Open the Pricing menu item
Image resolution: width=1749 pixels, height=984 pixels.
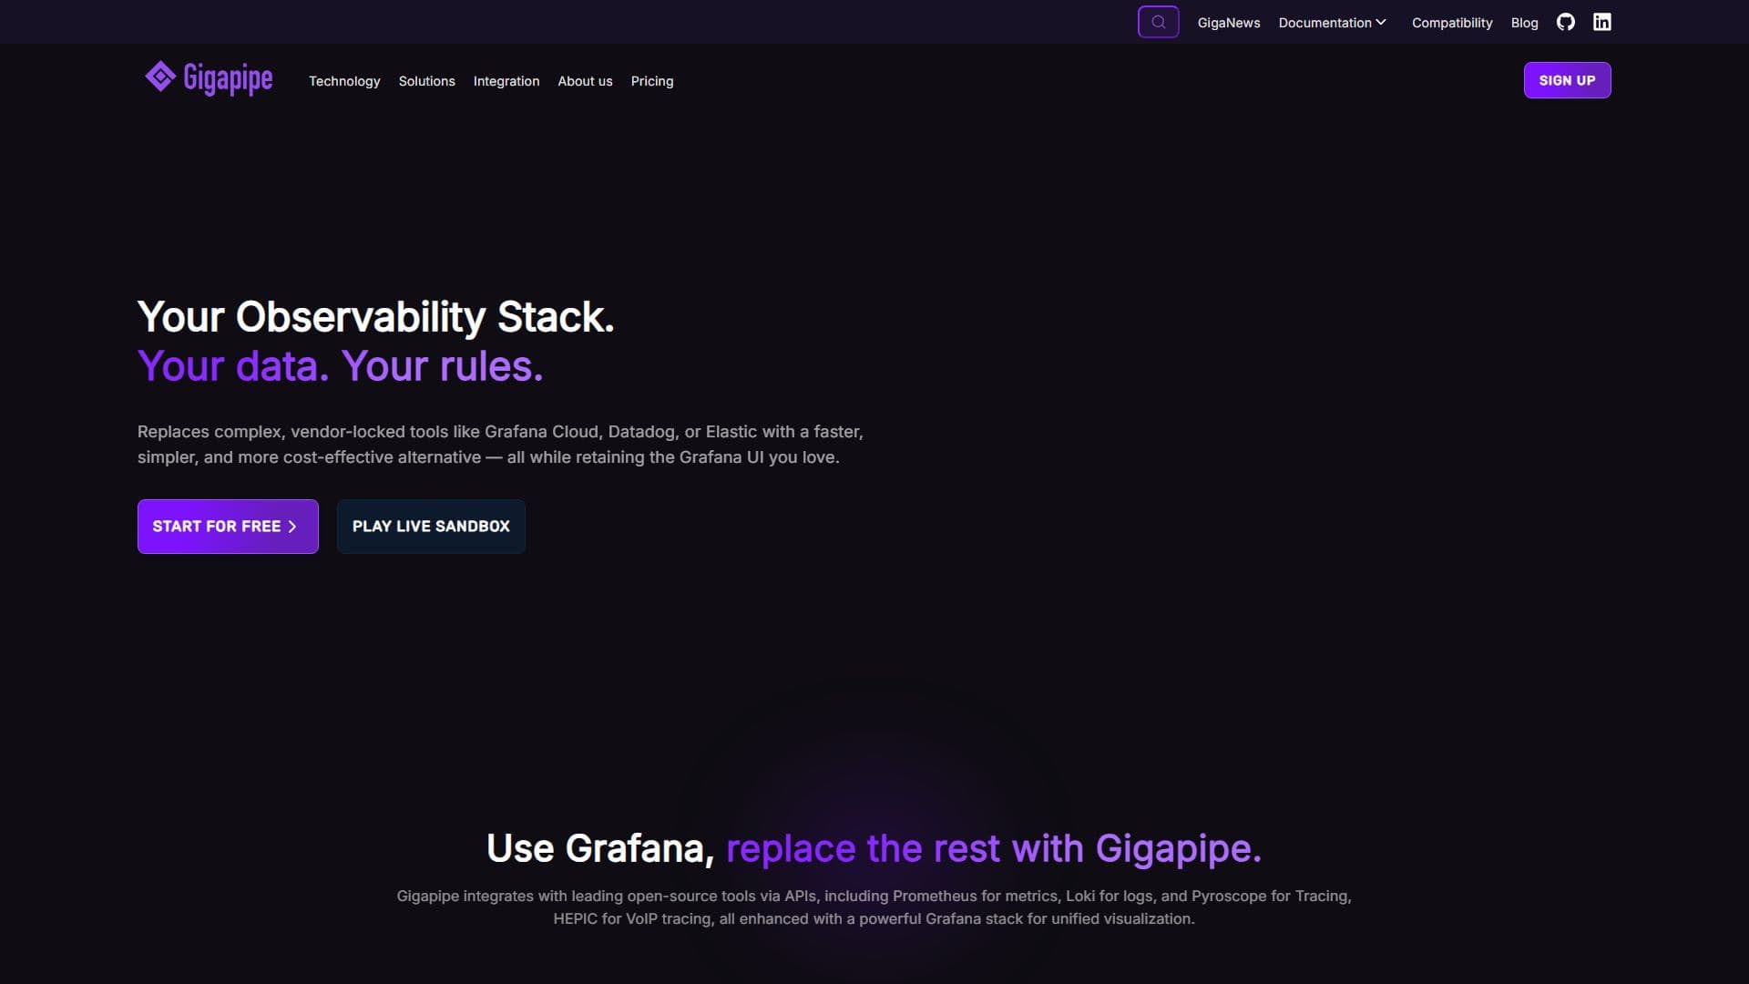652,81
